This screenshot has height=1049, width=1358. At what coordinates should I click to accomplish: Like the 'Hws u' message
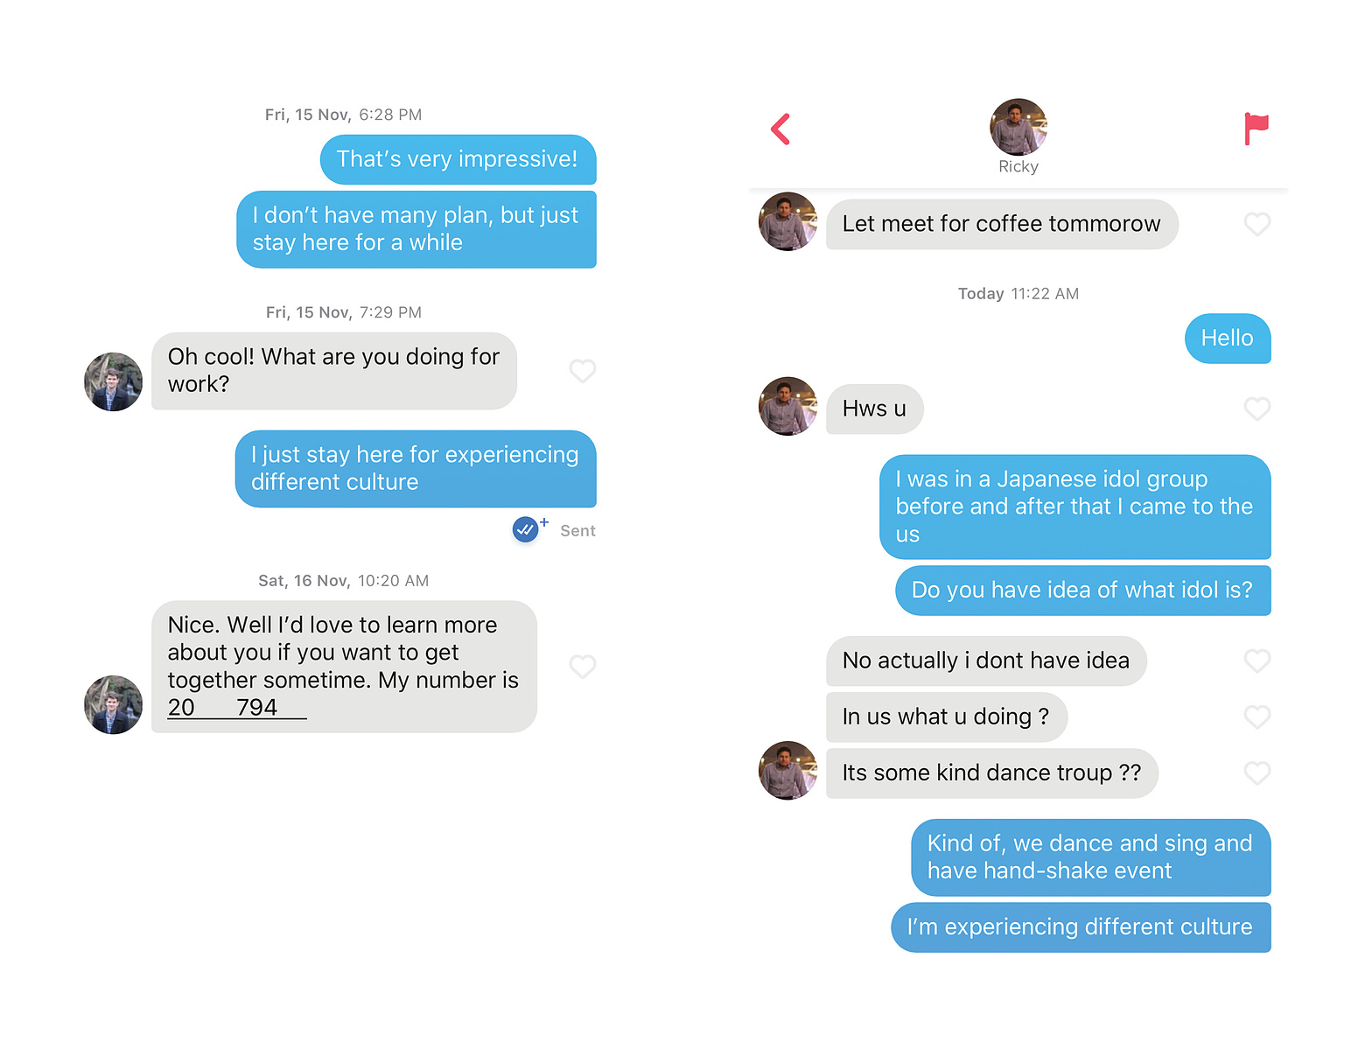(x=1257, y=409)
